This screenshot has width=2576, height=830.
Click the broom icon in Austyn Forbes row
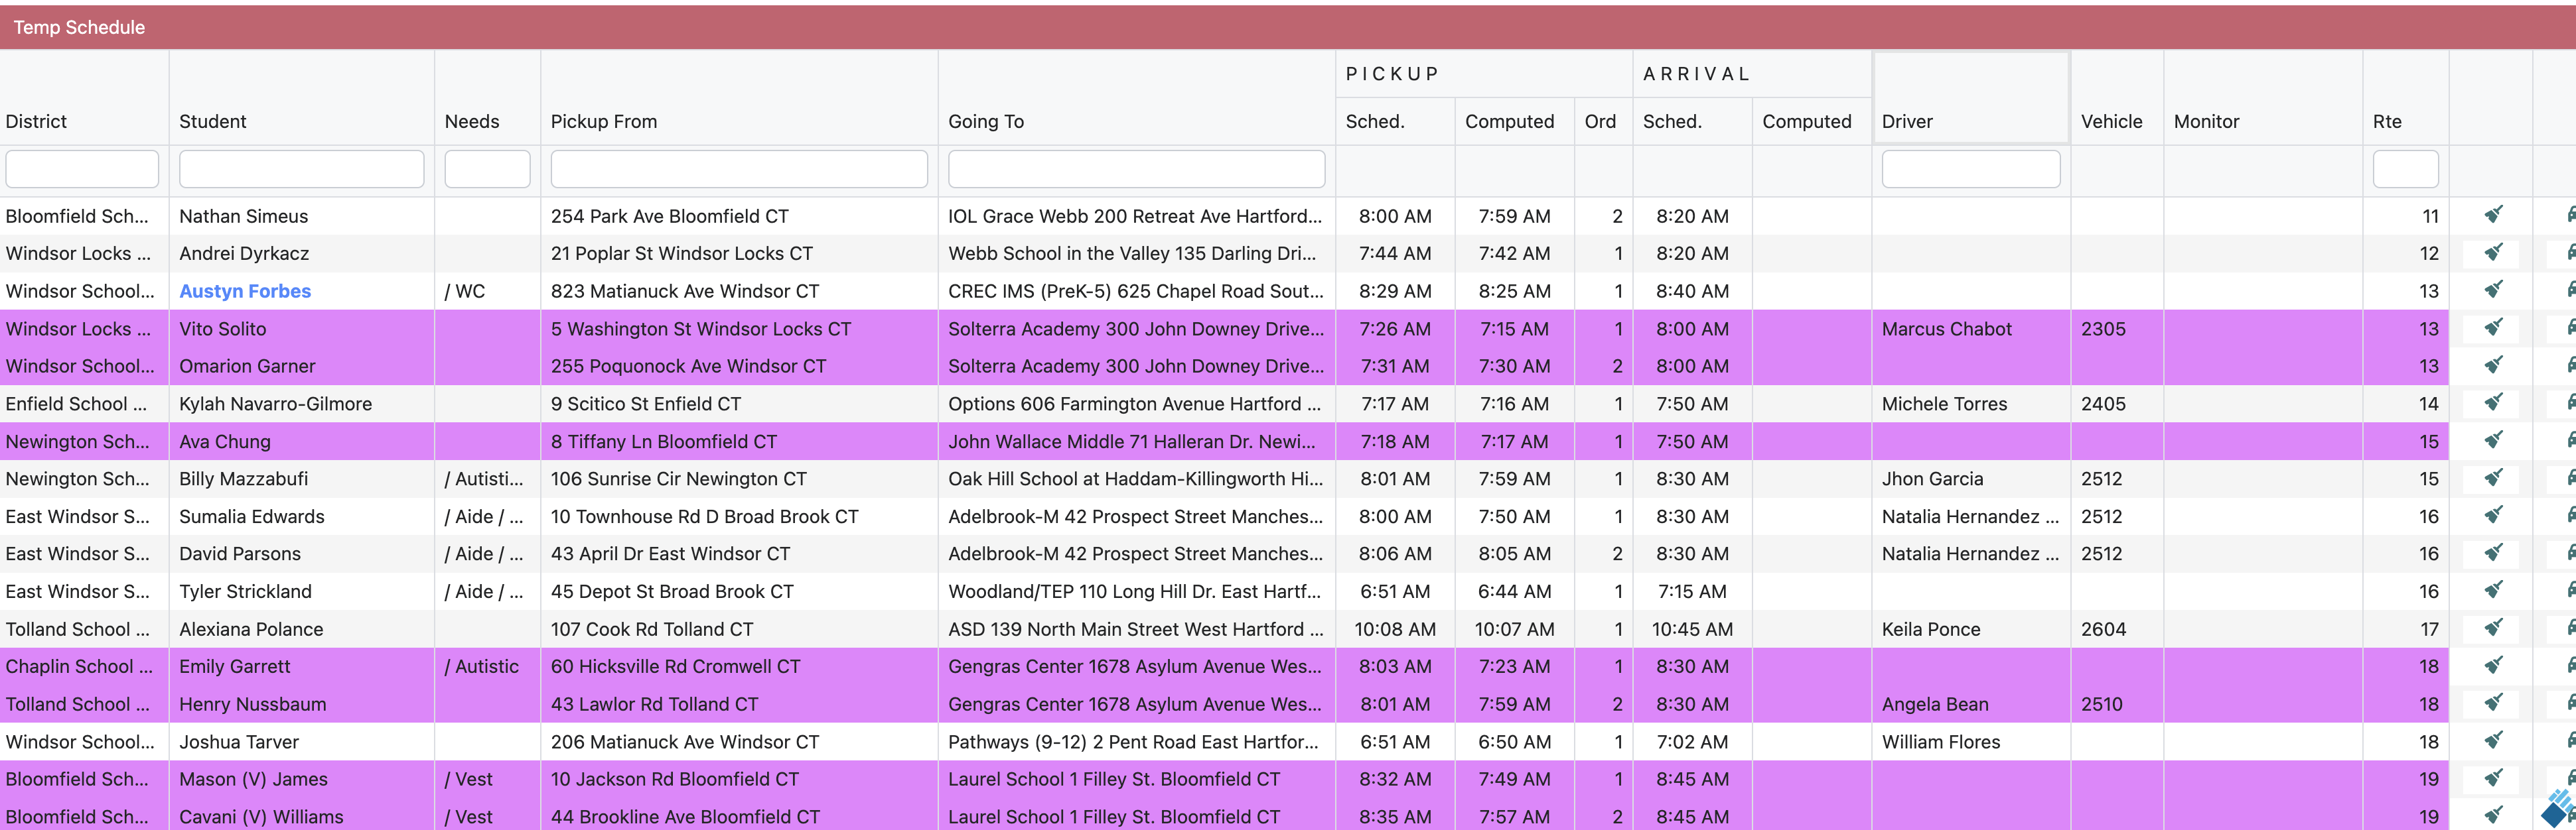[x=2494, y=290]
